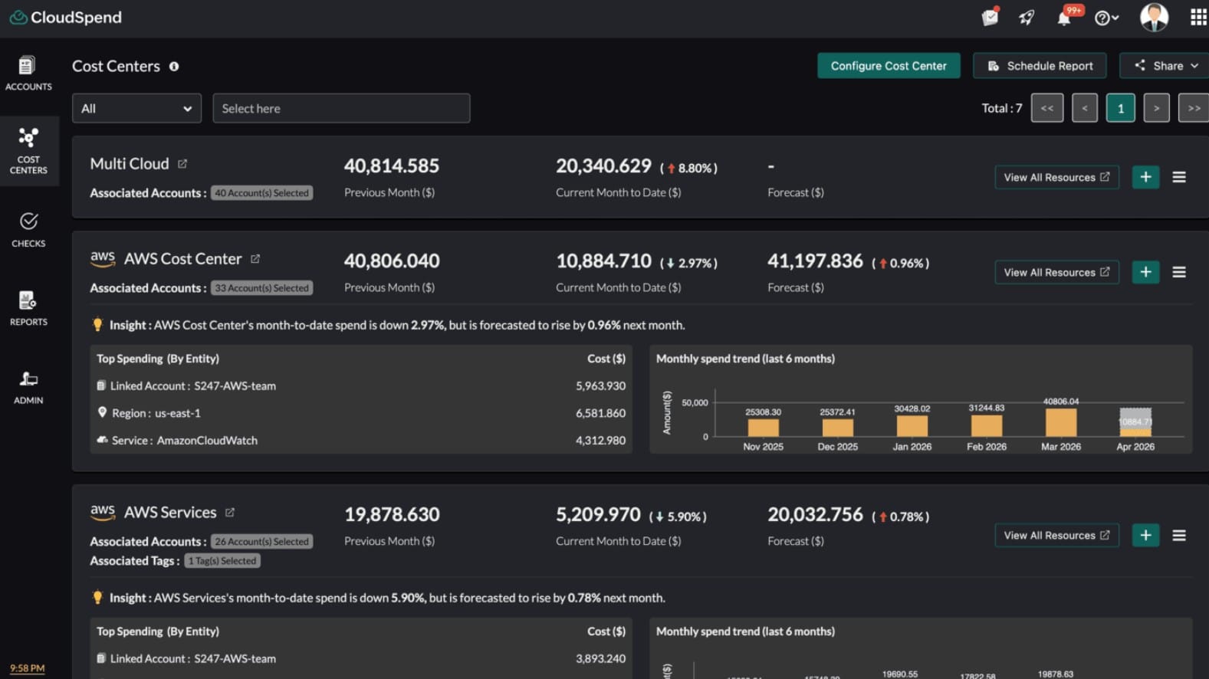Click 26 Account(s) Selected badge
This screenshot has width=1209, height=679.
[x=261, y=541]
